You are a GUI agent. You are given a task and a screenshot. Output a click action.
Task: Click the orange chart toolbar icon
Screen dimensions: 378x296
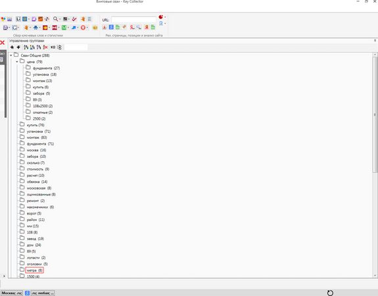(41, 19)
